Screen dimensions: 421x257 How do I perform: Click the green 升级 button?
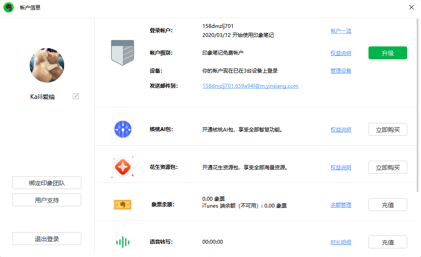388,53
